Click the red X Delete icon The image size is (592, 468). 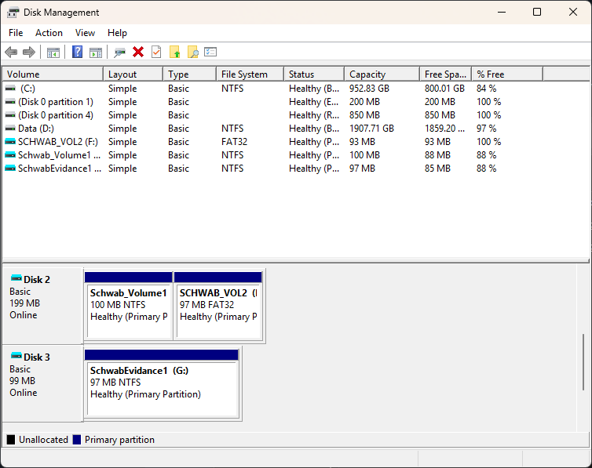coord(138,52)
